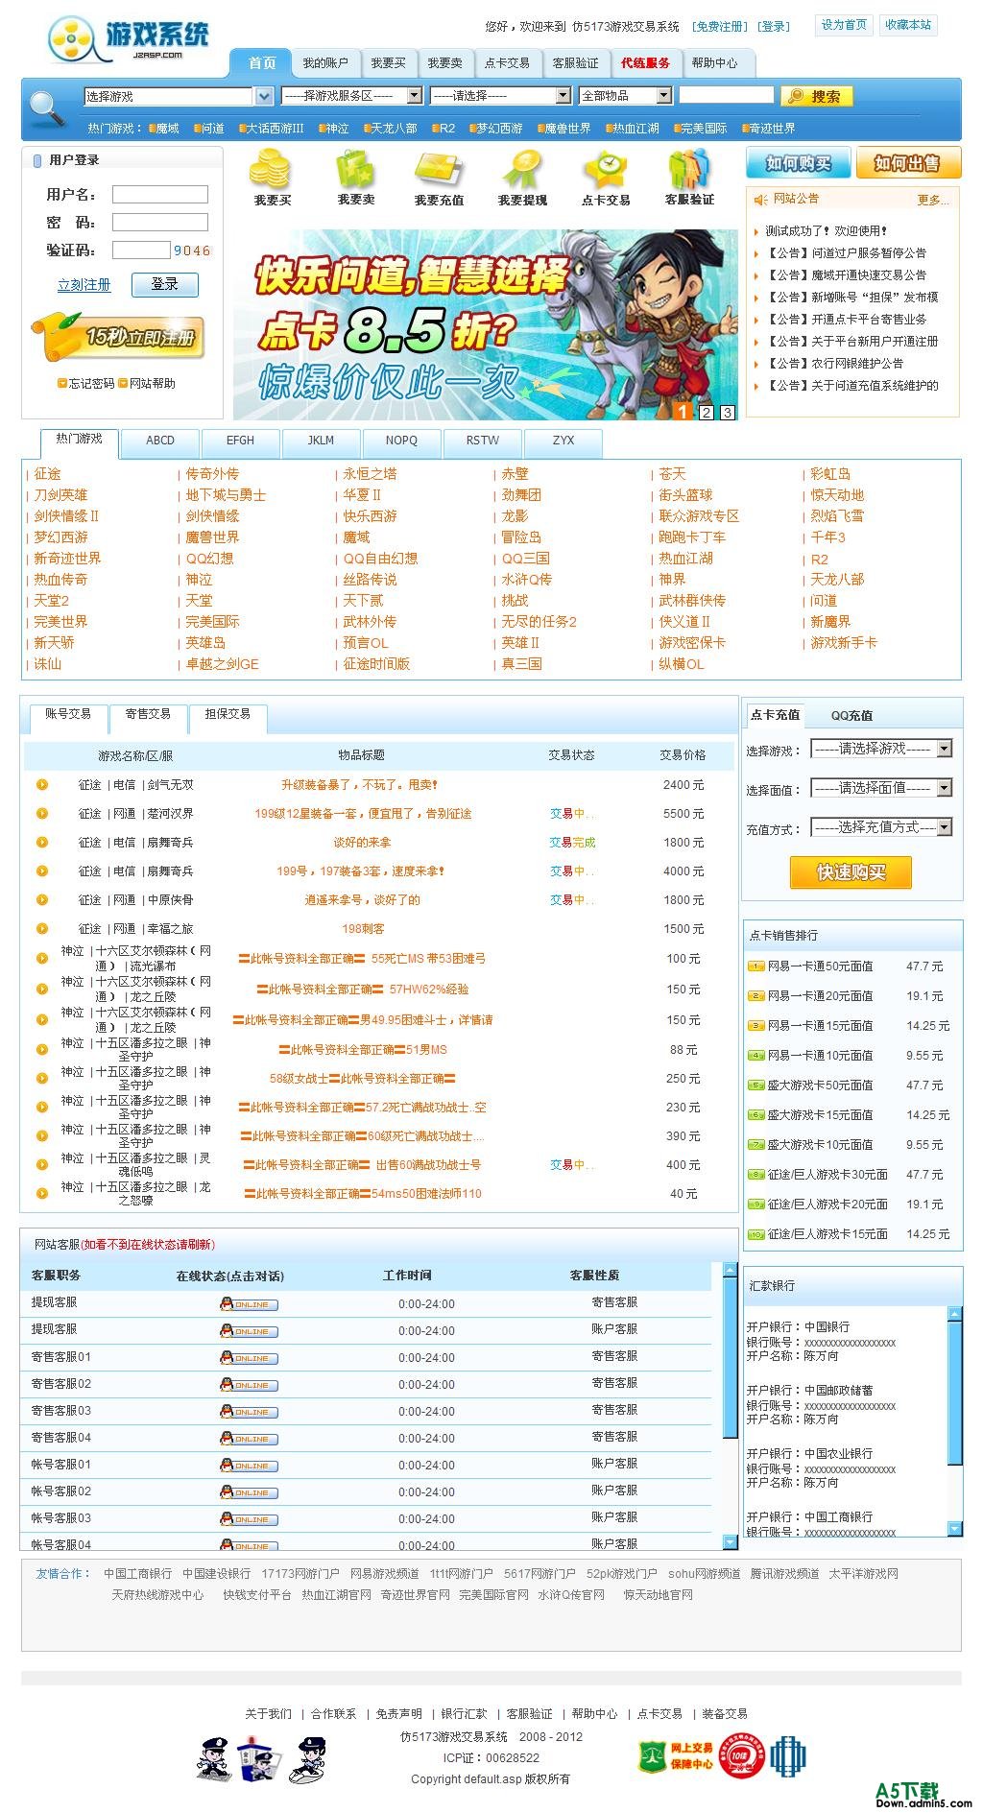Viewport: 983px width, 1813px height.
Task: Open the 点卡交易 navigation menu item
Action: (x=507, y=63)
